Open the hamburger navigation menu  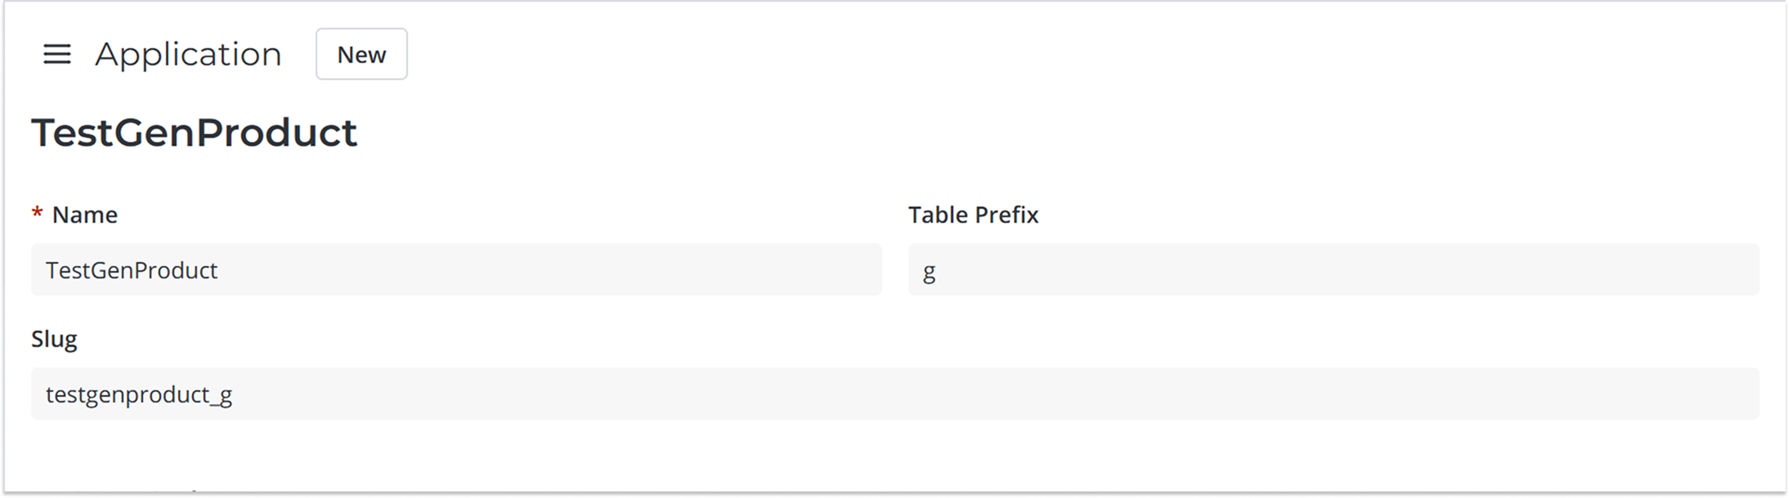point(57,55)
